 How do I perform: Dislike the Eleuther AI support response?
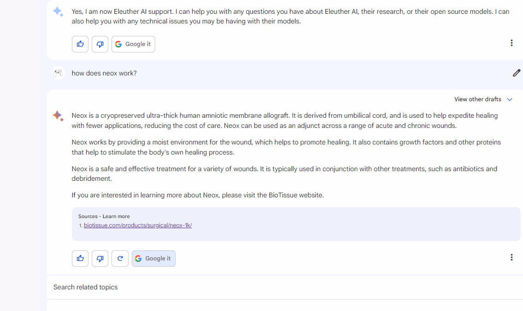point(100,44)
